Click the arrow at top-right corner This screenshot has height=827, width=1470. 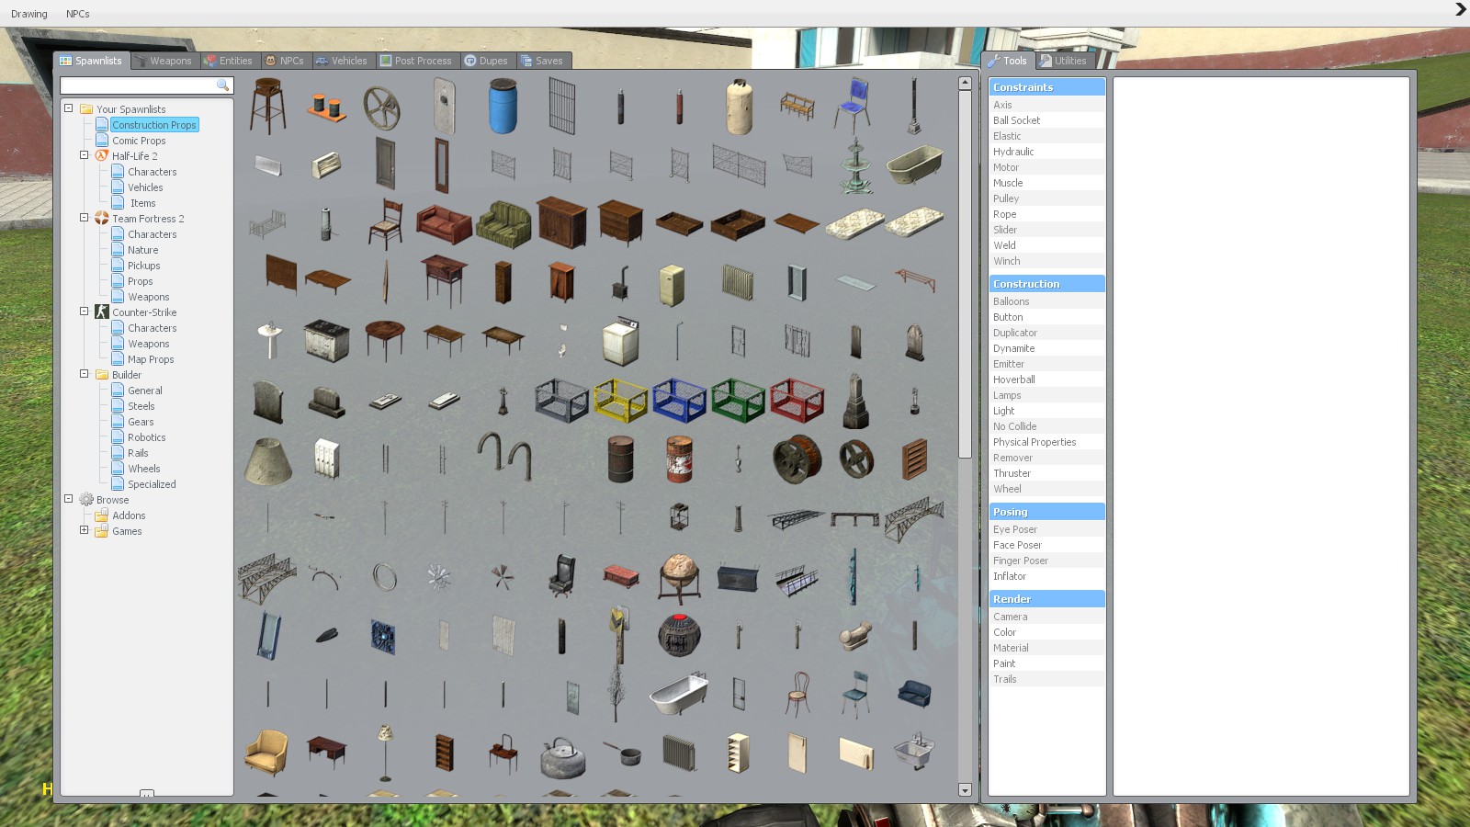(x=1460, y=10)
